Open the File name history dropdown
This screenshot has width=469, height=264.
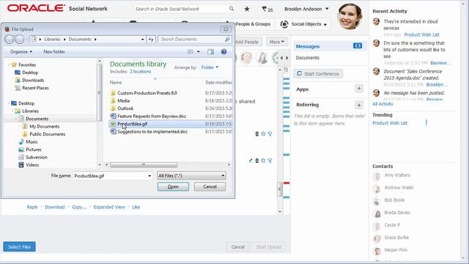click(149, 176)
